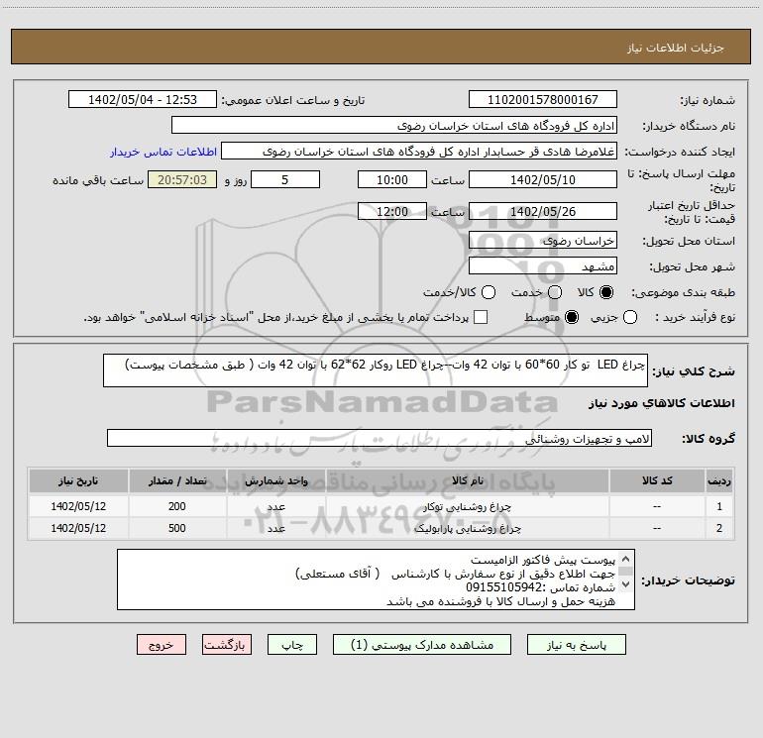Click the delivery city مشهد field
The image size is (763, 738).
543,266
